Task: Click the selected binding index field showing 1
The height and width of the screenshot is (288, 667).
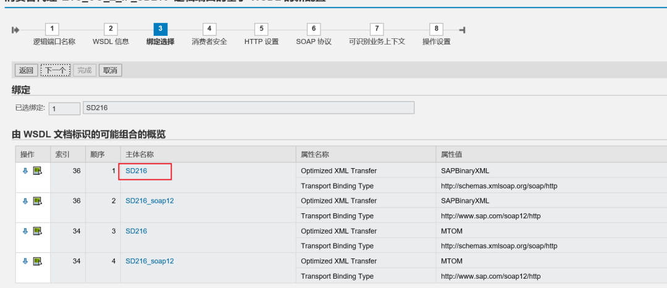Action: [x=64, y=109]
